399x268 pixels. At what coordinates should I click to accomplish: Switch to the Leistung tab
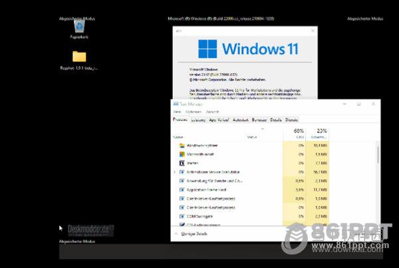198,120
